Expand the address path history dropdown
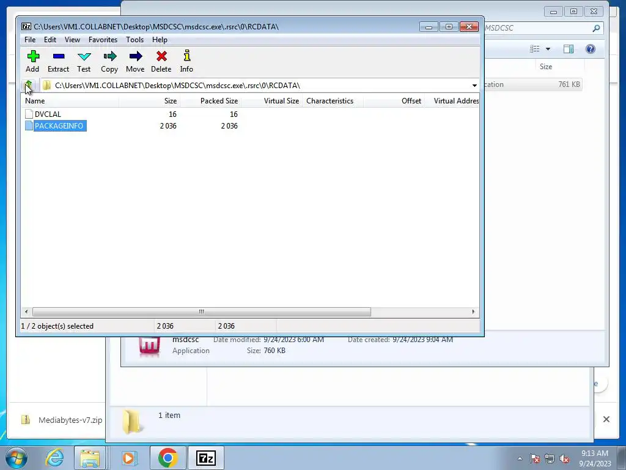Image resolution: width=626 pixels, height=470 pixels. tap(474, 86)
